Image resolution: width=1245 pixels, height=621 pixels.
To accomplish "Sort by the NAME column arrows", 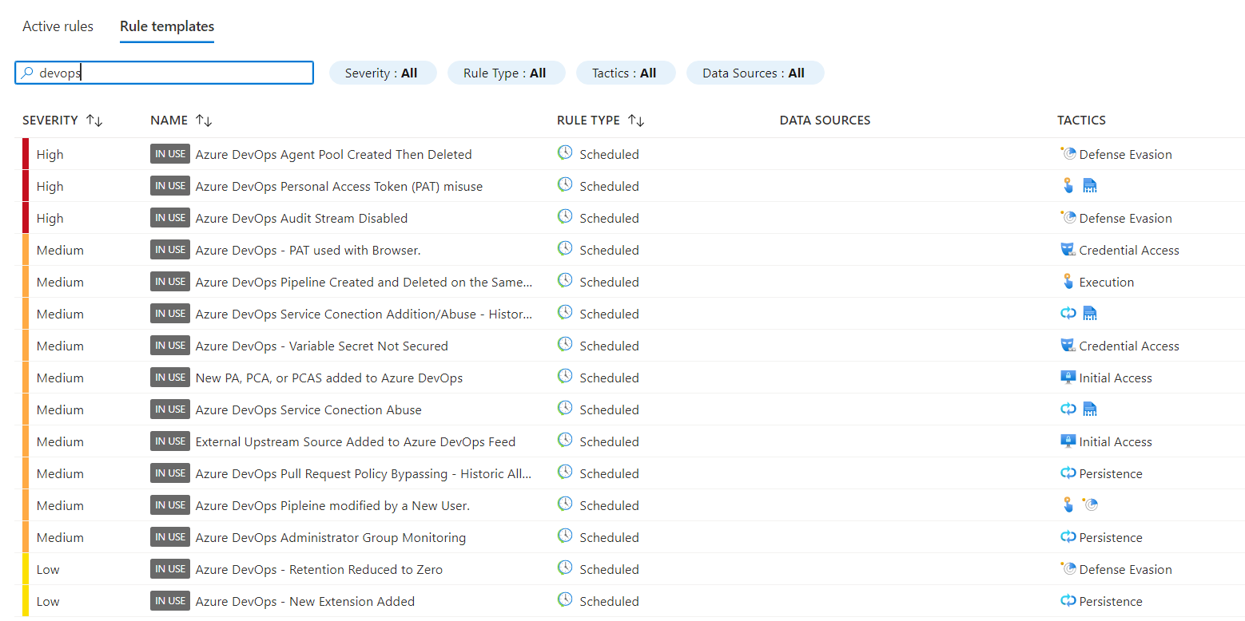I will [x=204, y=121].
